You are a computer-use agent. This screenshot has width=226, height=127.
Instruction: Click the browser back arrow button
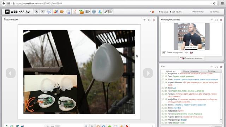point(4,3)
